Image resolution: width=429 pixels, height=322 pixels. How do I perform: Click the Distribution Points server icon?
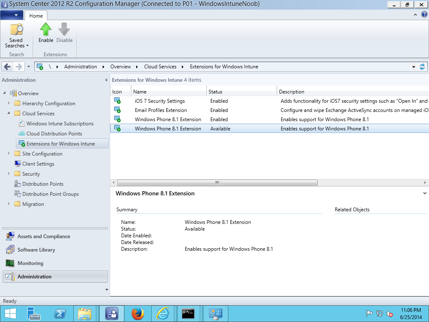coord(18,184)
